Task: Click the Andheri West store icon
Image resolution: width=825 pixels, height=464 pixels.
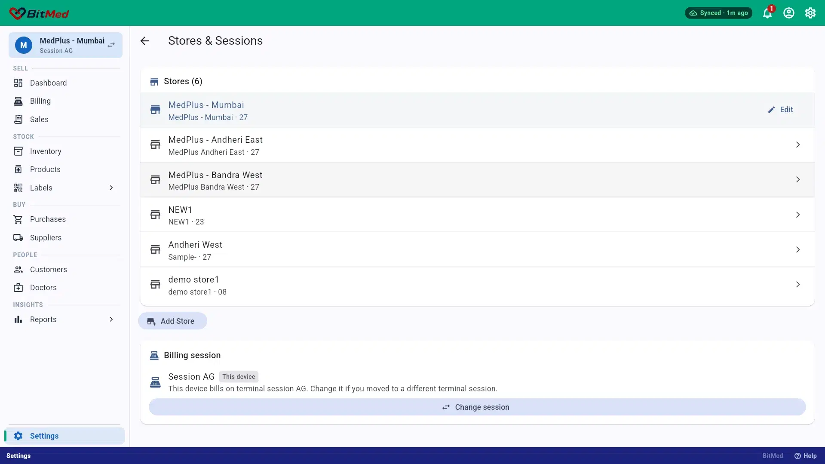Action: coord(155,250)
